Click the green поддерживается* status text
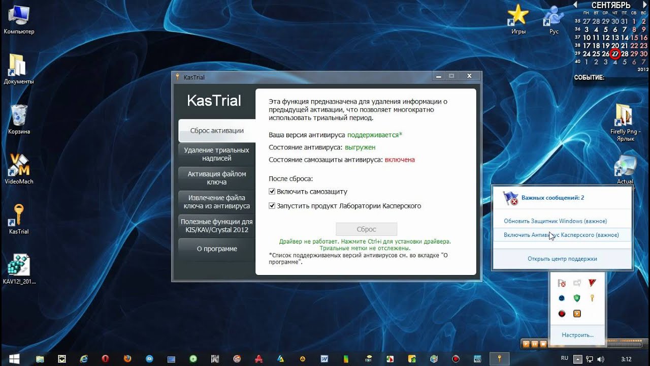The height and width of the screenshot is (366, 650). [375, 135]
